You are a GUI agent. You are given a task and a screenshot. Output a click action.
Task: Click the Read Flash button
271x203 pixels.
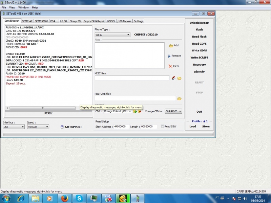[x=199, y=37]
